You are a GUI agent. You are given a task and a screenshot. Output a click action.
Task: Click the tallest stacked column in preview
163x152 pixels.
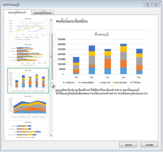pos(123,59)
